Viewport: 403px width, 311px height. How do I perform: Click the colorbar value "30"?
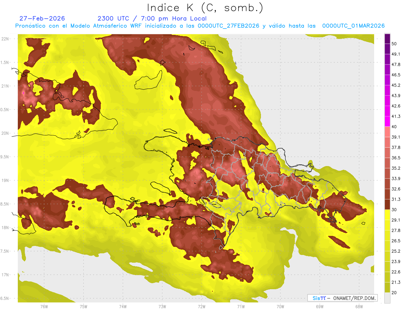[394, 210]
